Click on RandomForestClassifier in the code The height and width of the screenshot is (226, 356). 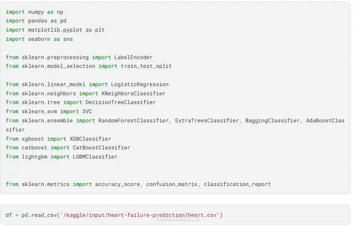coord(133,120)
